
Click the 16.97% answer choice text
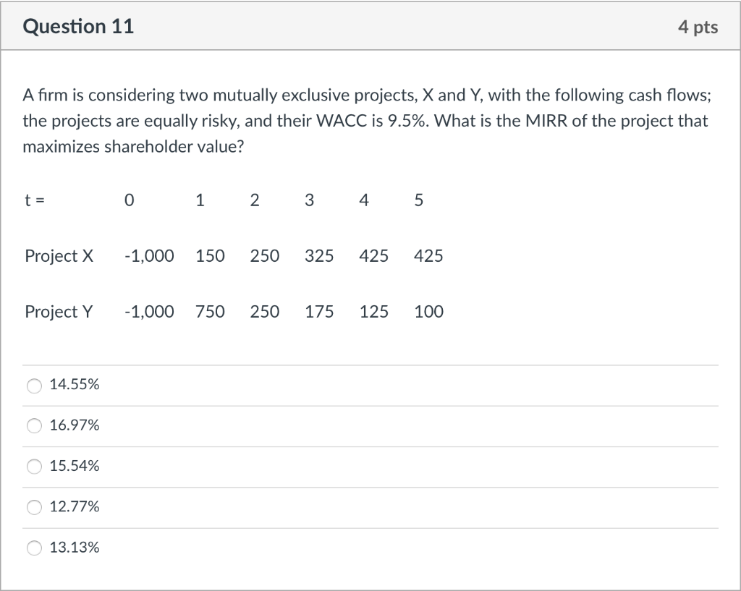tap(74, 425)
